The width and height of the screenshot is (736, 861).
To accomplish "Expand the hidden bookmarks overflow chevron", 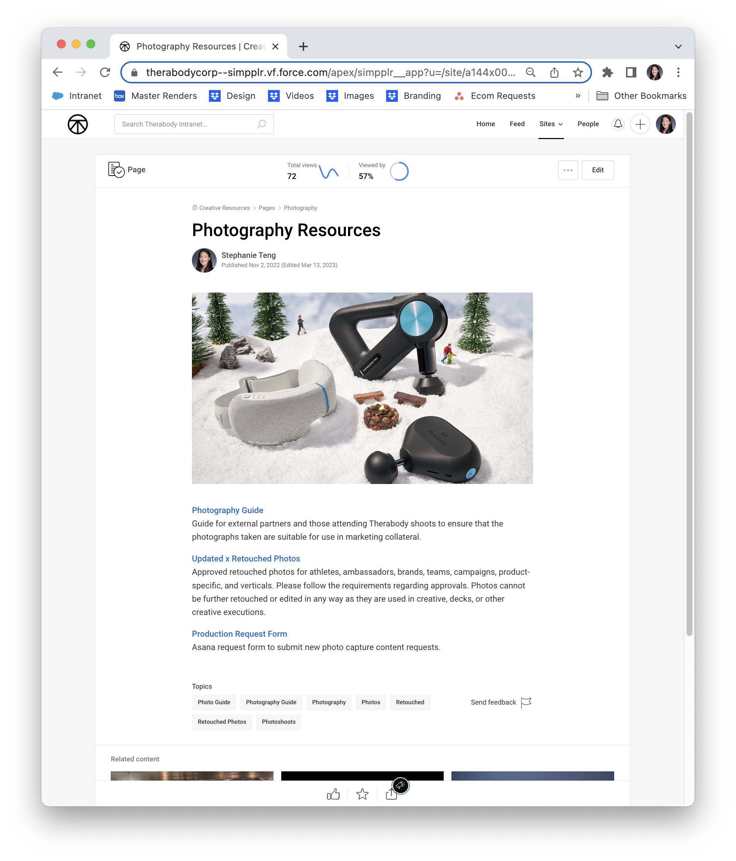I will (x=578, y=96).
